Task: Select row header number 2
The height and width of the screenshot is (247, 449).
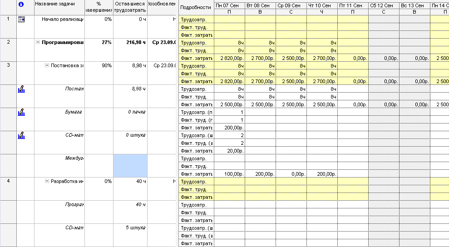Action: [x=8, y=50]
